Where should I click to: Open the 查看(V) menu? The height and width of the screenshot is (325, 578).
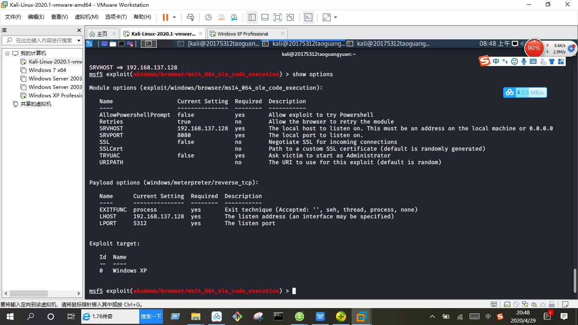pyautogui.click(x=59, y=17)
